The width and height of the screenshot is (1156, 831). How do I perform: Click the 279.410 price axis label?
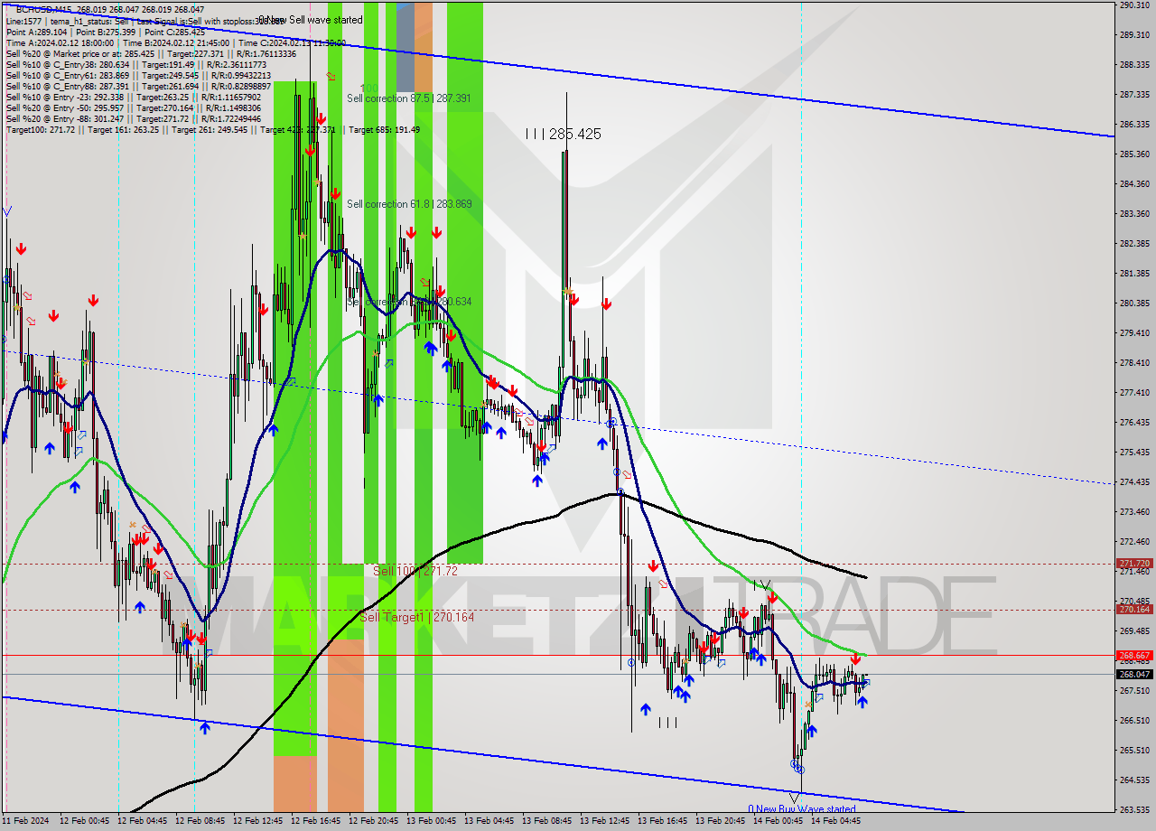click(x=1134, y=332)
